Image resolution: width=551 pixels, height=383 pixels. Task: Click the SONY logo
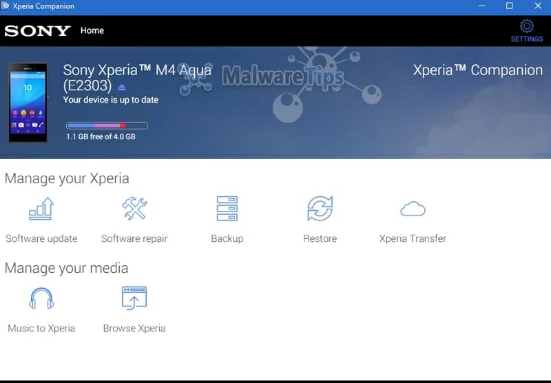[37, 31]
